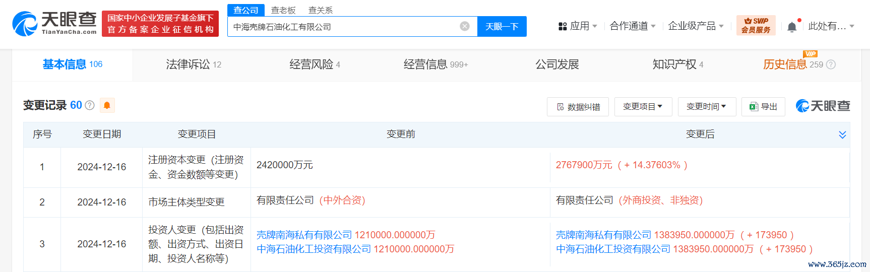
Task: Expand the 企业级产品 menu
Action: [696, 26]
